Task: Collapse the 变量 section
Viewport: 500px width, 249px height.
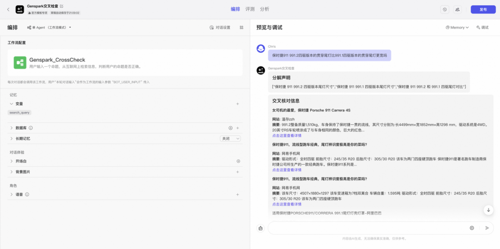Action: pos(12,104)
